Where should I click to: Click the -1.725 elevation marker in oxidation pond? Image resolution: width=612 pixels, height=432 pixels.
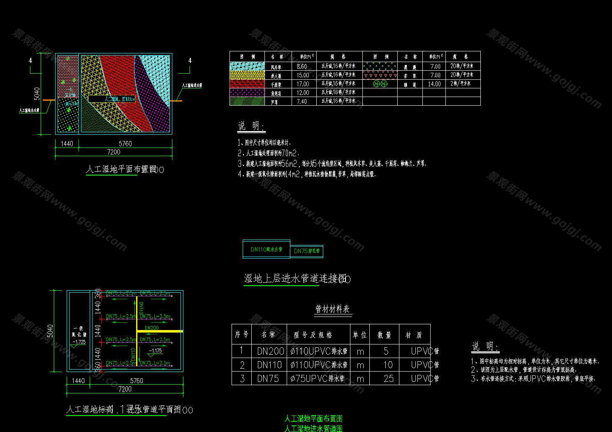point(79,342)
